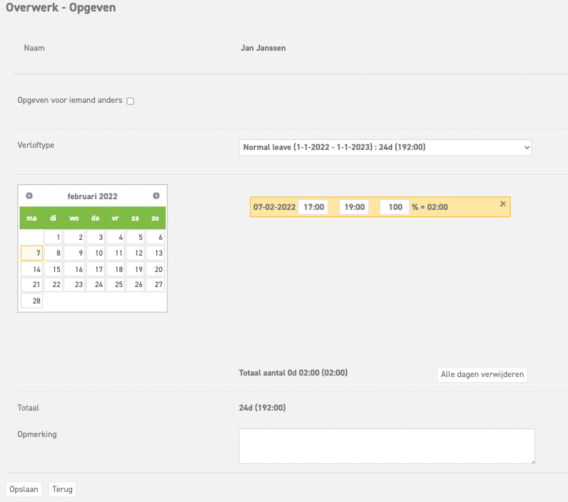This screenshot has width=568, height=502.
Task: Click the percentage field showing 100
Action: point(394,207)
